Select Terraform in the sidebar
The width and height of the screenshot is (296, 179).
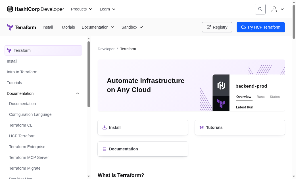[x=43, y=50]
